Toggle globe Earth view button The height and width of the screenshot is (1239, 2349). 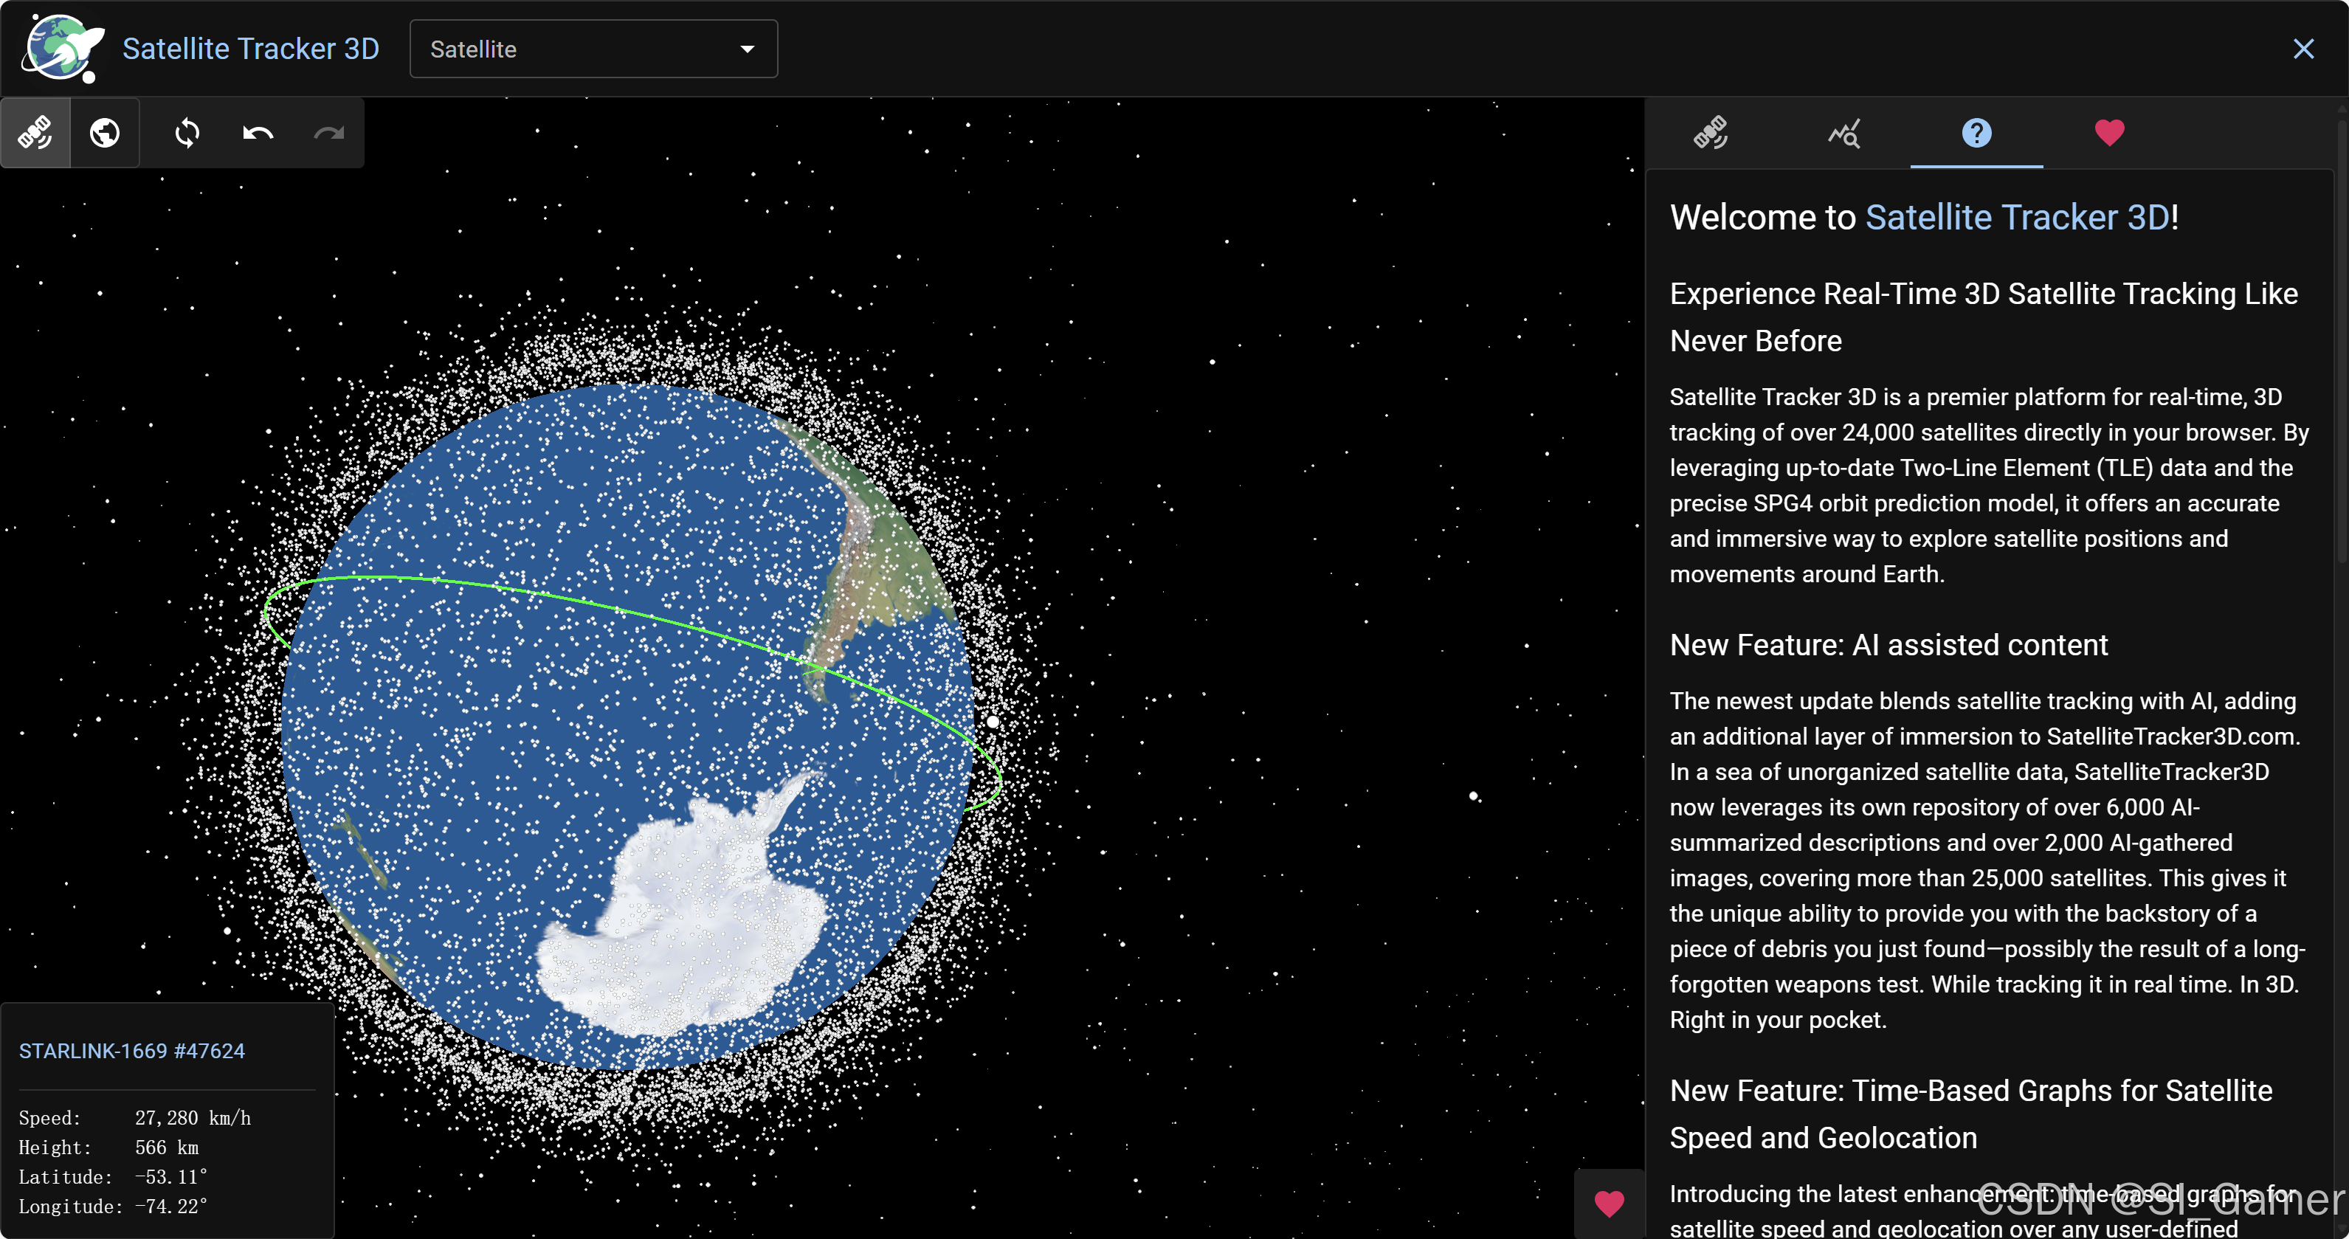point(105,133)
